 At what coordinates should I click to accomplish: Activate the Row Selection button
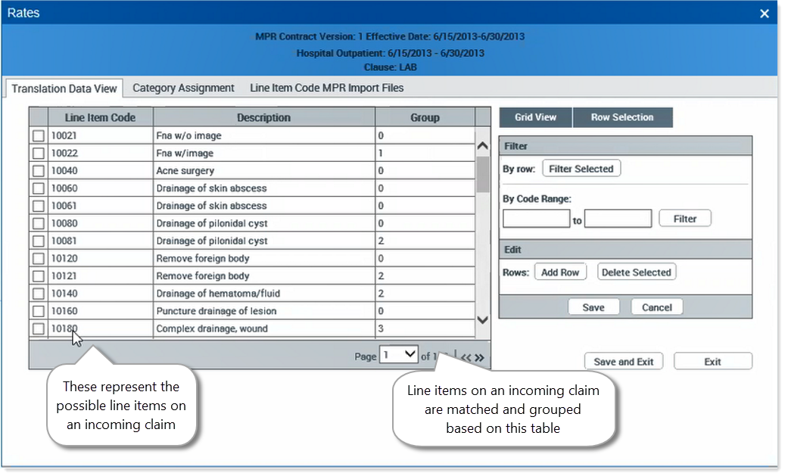(622, 117)
